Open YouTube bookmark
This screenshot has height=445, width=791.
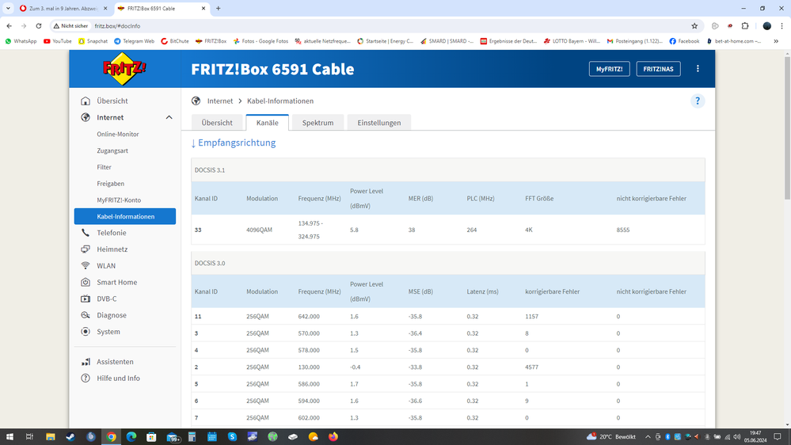point(58,41)
